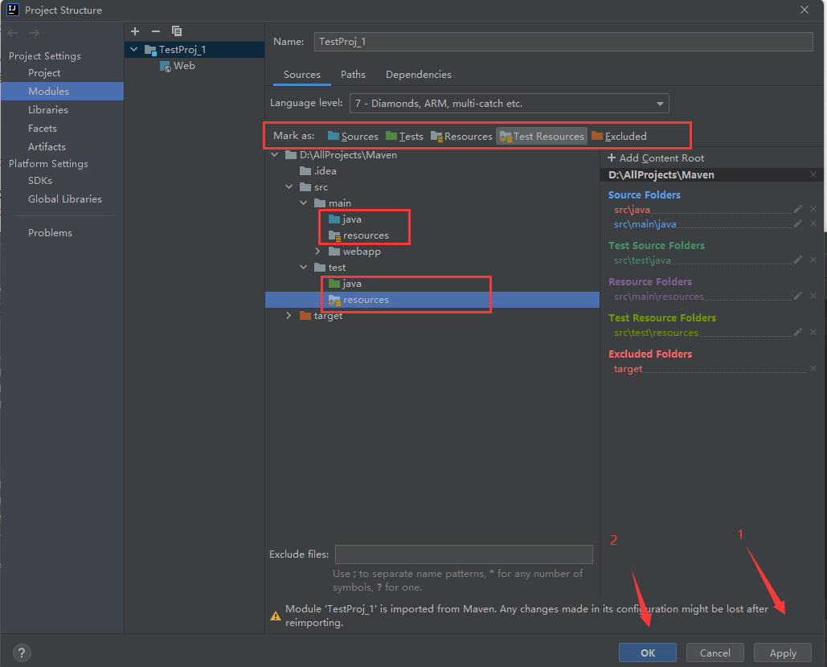Image resolution: width=827 pixels, height=667 pixels.
Task: Collapse the TestProj_1 module node
Action: point(134,50)
